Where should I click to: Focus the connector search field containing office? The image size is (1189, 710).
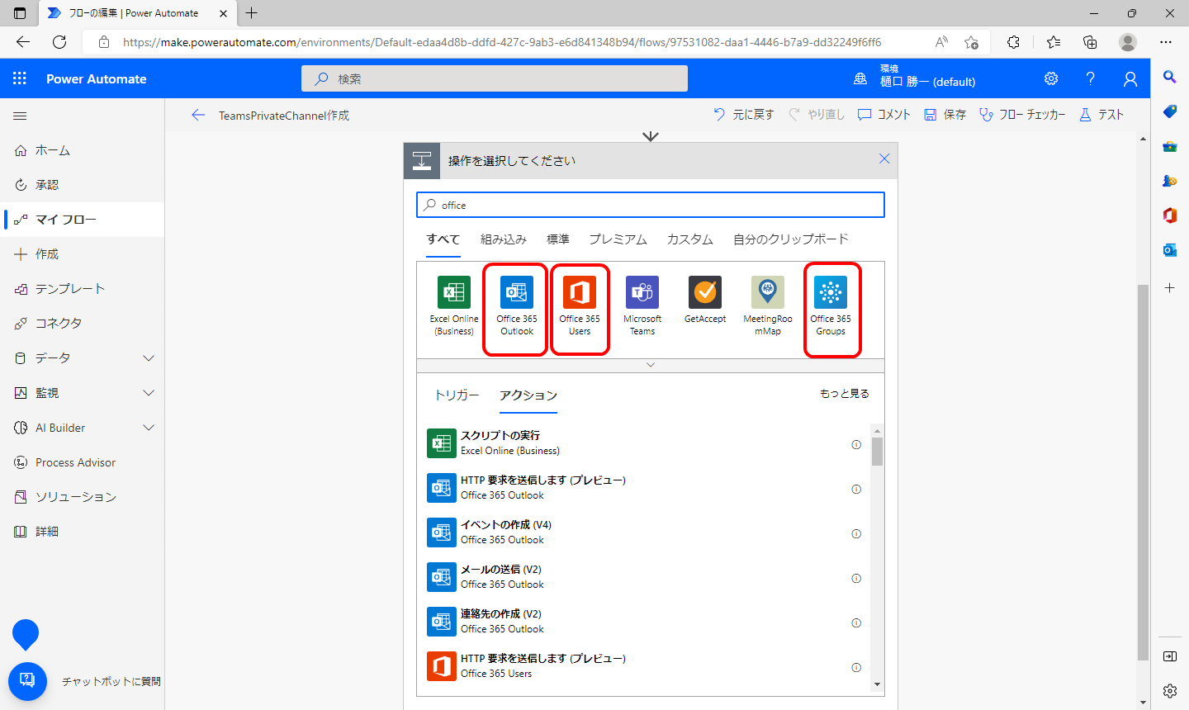click(651, 205)
